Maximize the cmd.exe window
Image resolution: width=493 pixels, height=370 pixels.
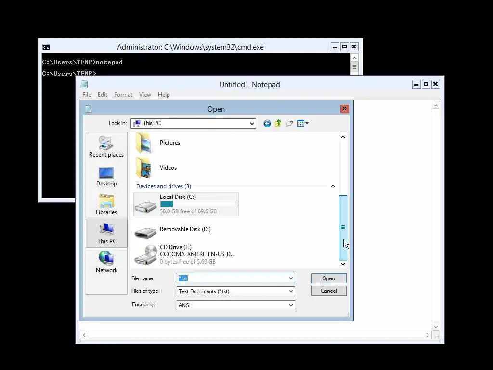(344, 47)
